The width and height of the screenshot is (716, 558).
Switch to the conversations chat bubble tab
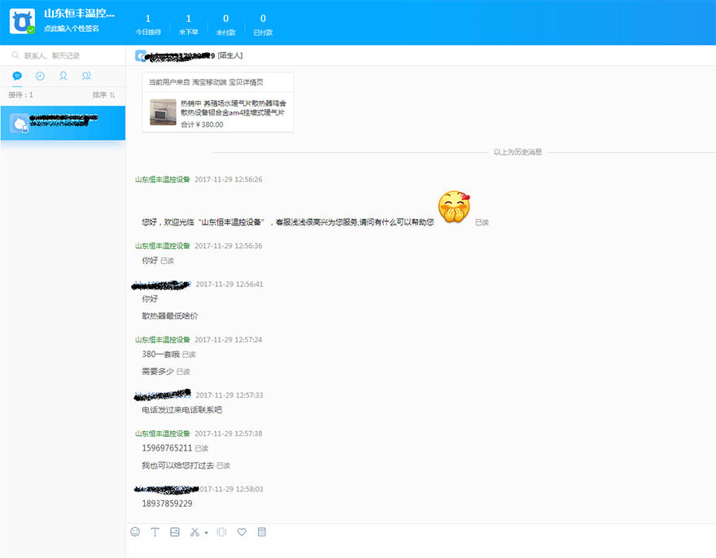click(x=17, y=76)
